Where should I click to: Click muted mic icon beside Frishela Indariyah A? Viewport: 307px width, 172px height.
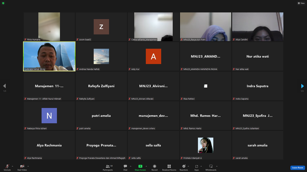click(x=182, y=158)
